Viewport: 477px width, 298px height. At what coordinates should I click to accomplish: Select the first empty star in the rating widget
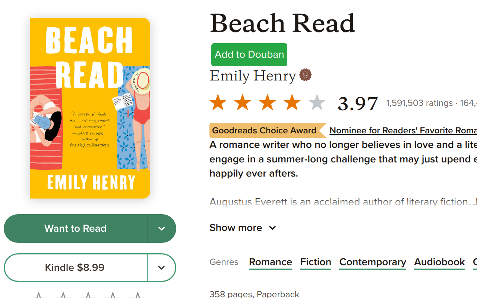[39, 295]
